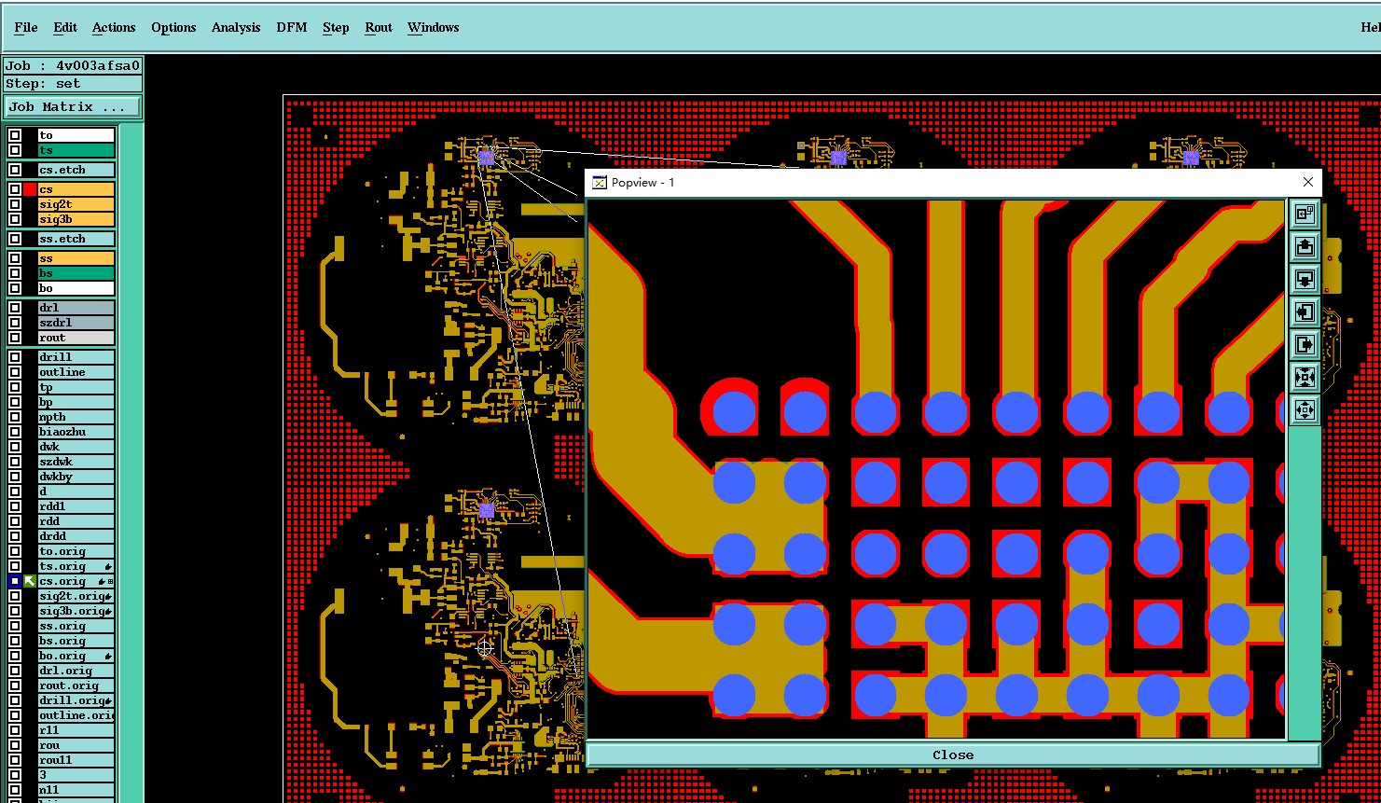Viewport: 1381px width, 803px height.
Task: Select the drill layer row
Action: tap(76, 357)
